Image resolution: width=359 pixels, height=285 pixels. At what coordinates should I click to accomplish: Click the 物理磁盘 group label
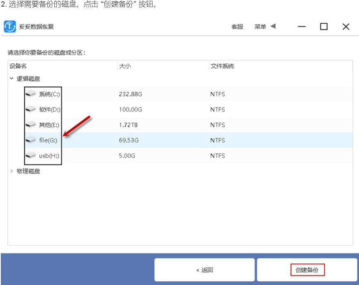coord(28,171)
